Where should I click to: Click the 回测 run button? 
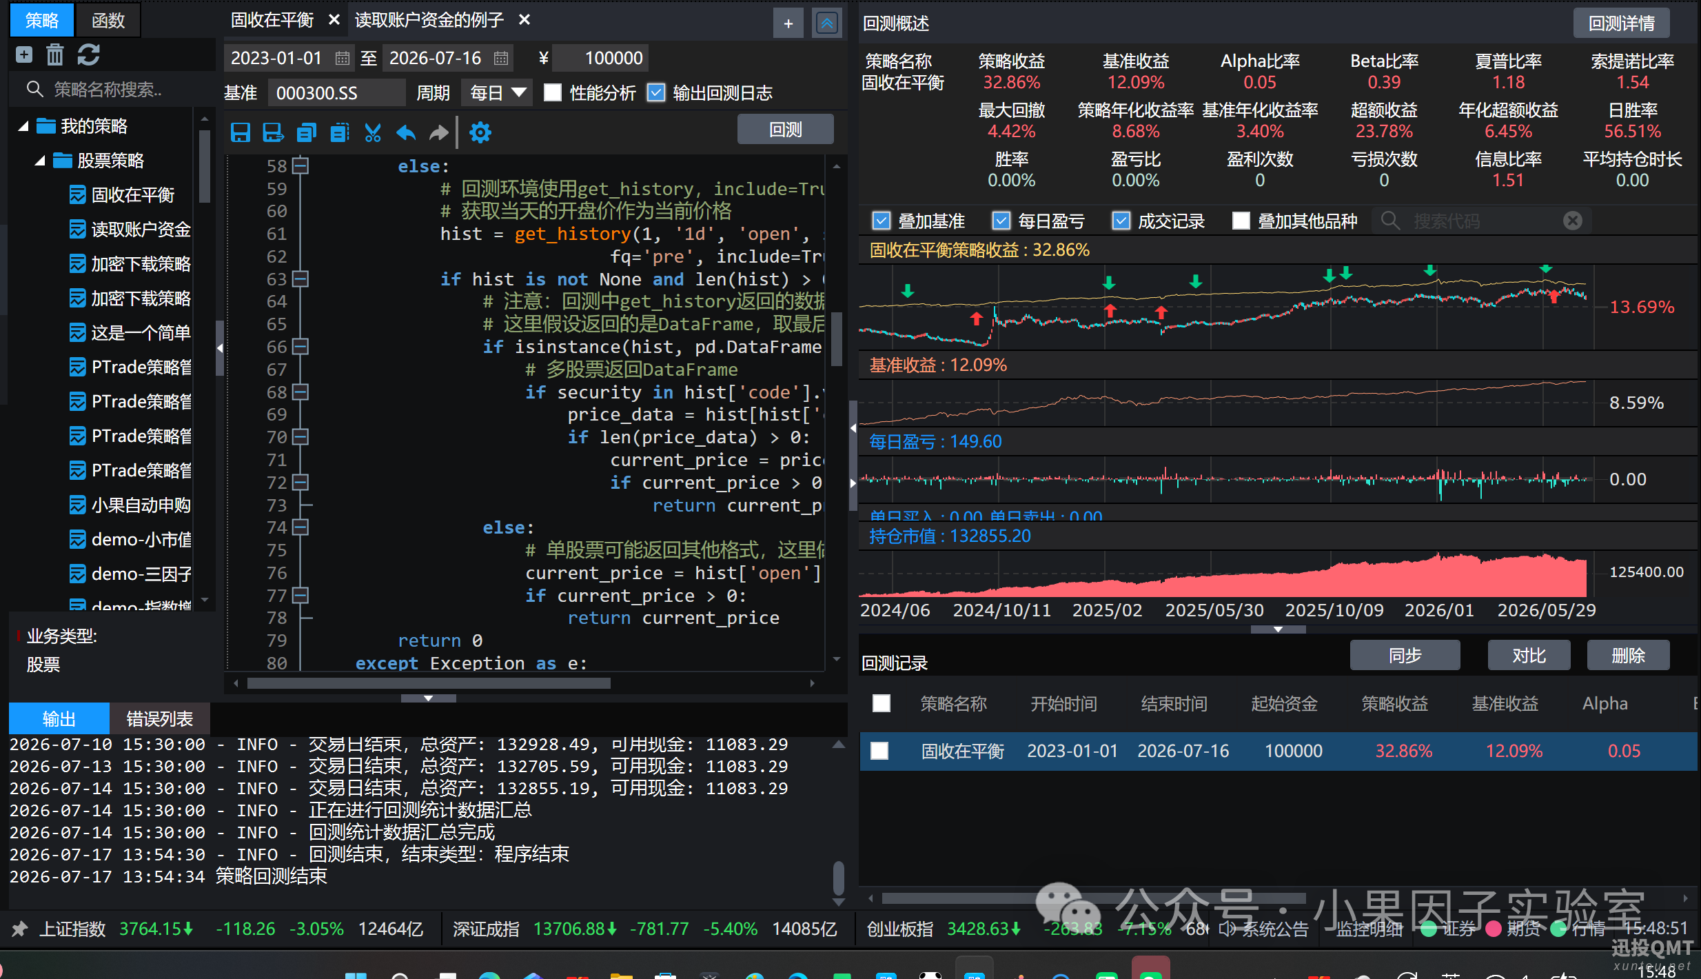(x=785, y=130)
